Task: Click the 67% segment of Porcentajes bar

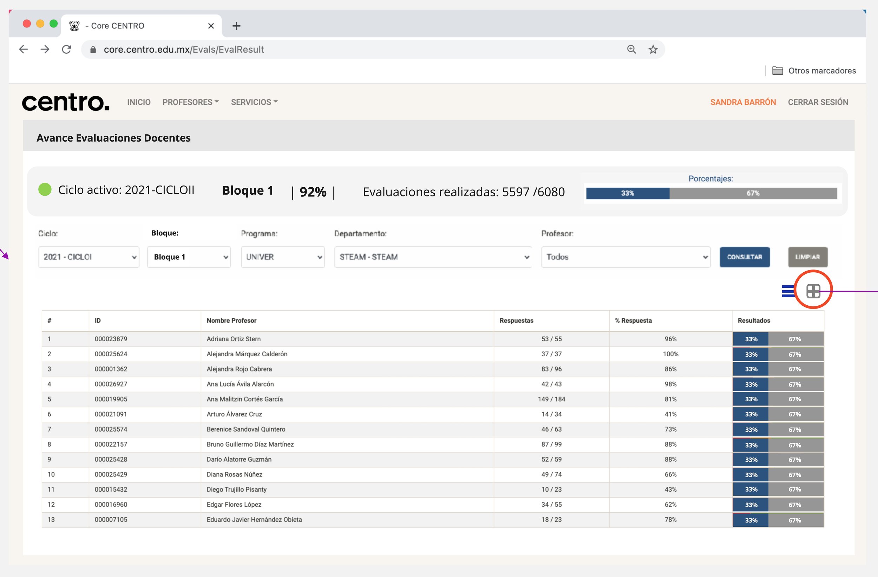Action: (753, 193)
